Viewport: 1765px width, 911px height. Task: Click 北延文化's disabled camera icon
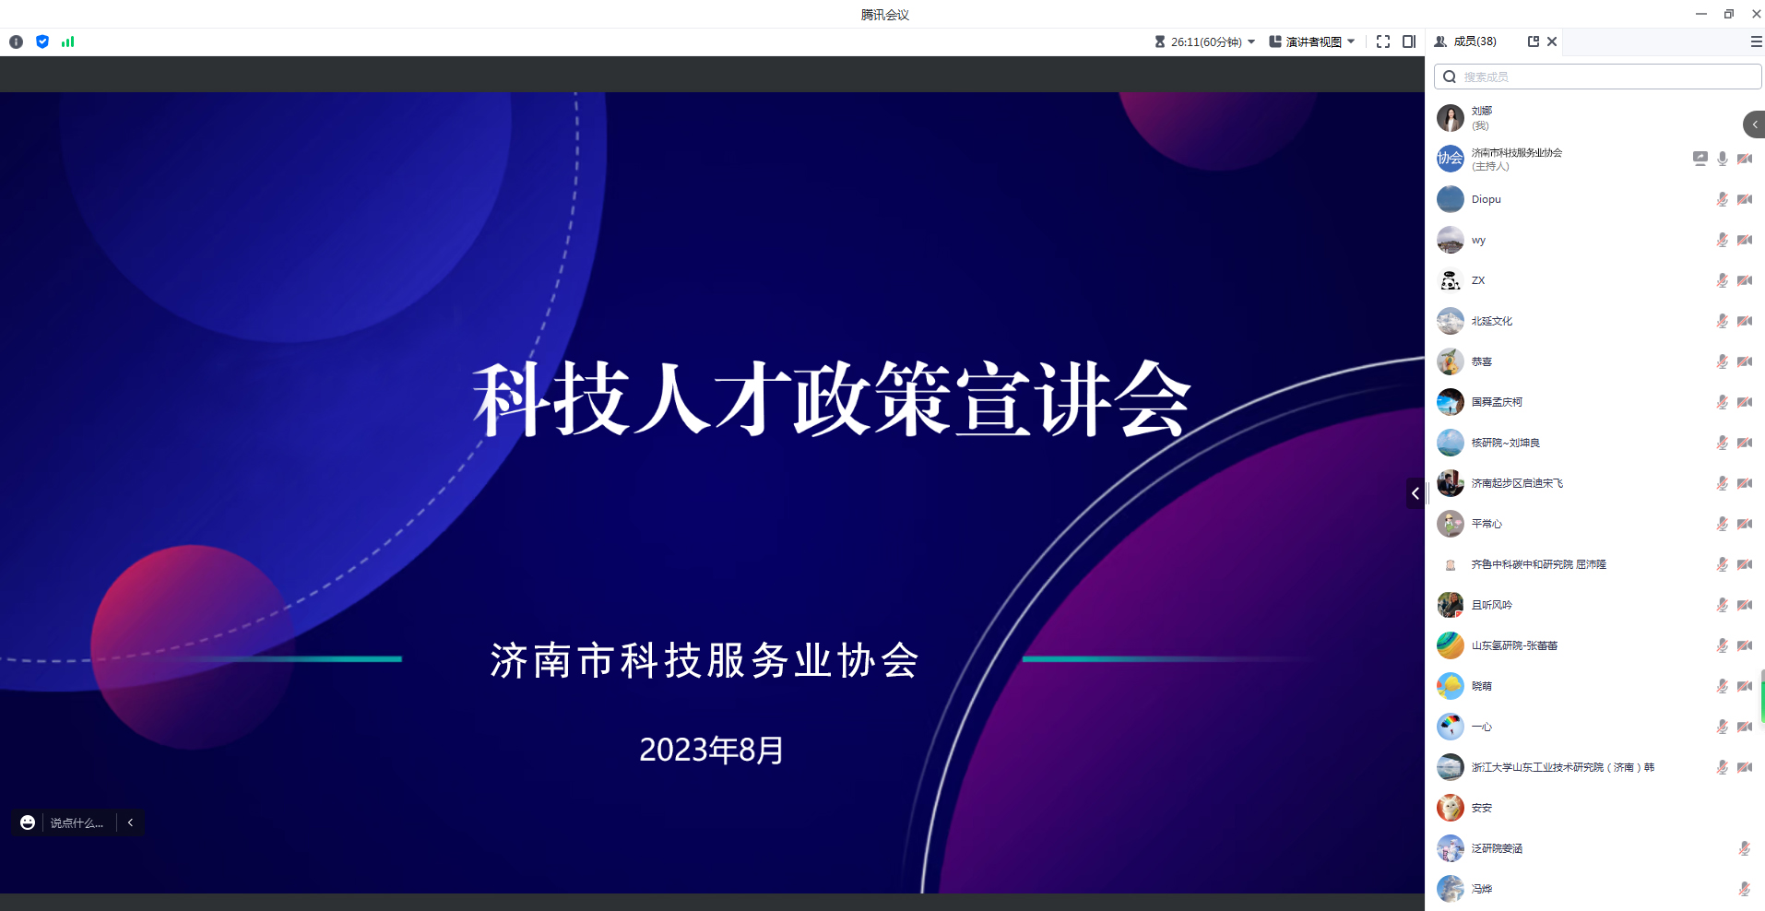pos(1745,321)
